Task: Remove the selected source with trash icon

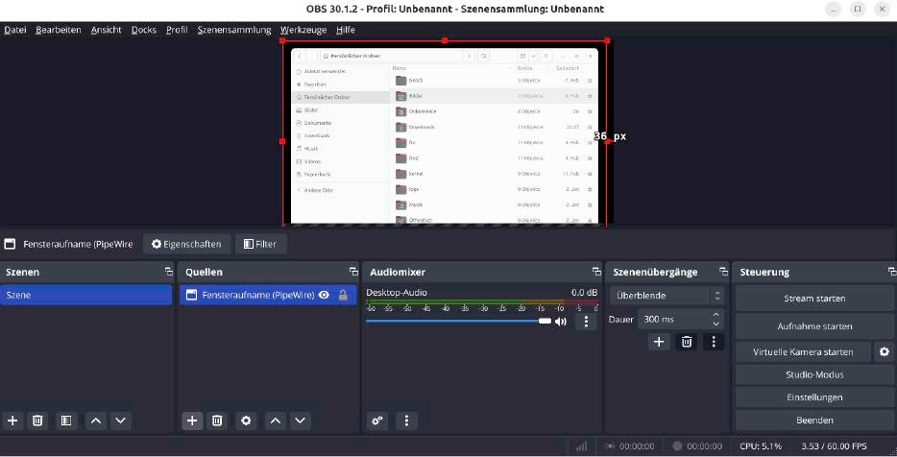Action: point(217,421)
